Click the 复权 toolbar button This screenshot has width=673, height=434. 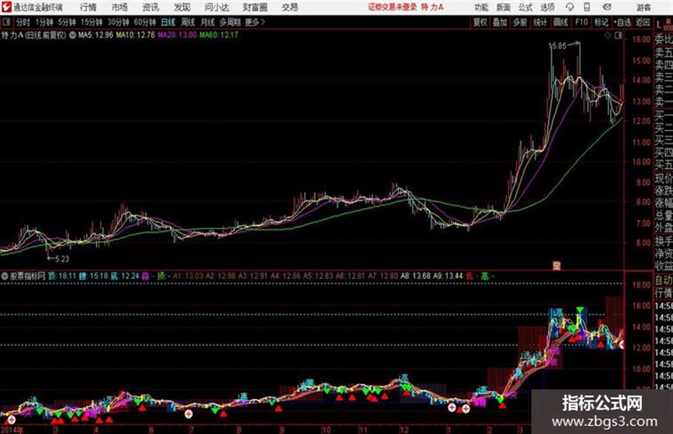coord(480,22)
